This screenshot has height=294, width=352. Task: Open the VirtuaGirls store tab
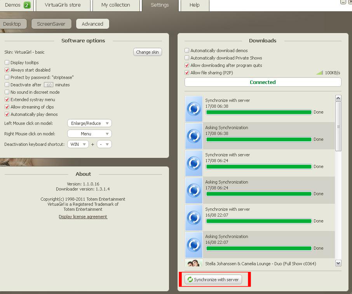click(x=63, y=5)
